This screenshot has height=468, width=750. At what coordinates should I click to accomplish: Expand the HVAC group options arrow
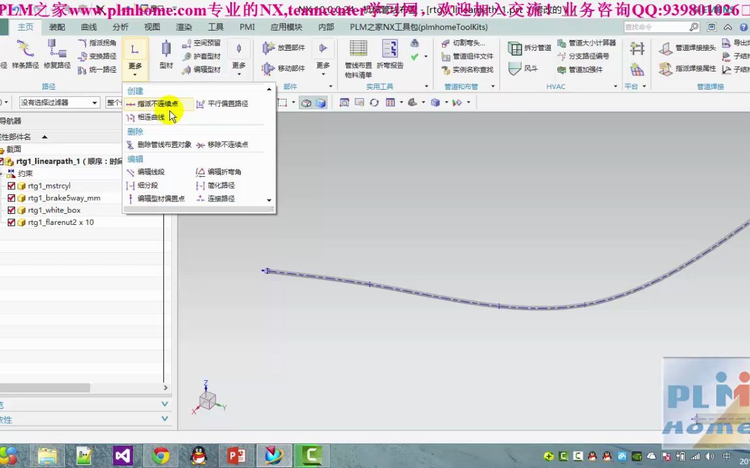pos(615,86)
